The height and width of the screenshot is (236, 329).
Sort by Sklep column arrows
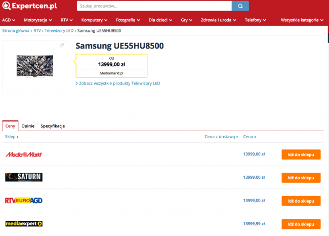18,137
